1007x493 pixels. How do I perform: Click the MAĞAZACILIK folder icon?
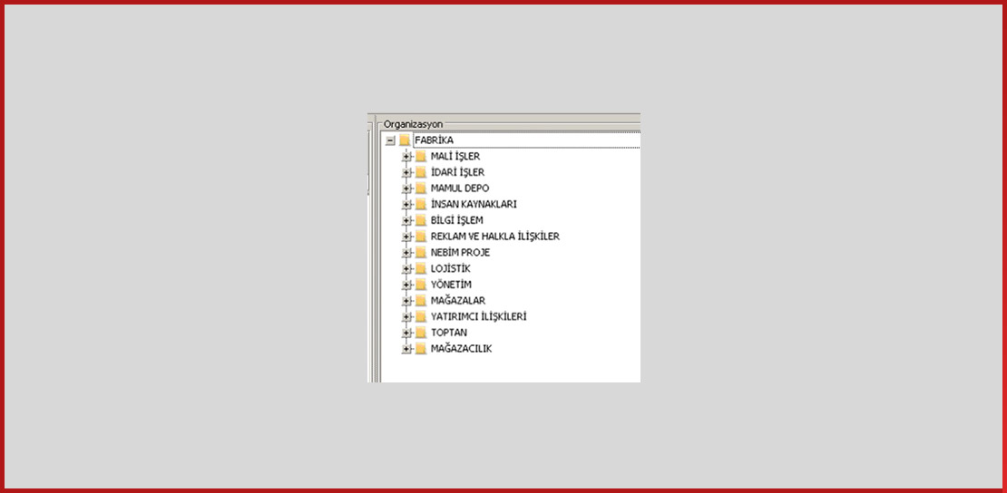point(421,349)
